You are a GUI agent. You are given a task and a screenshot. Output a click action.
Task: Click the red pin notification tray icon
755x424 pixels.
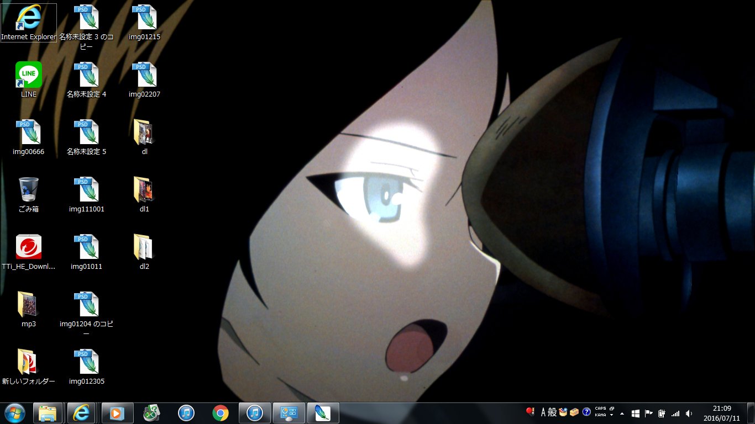click(x=530, y=412)
